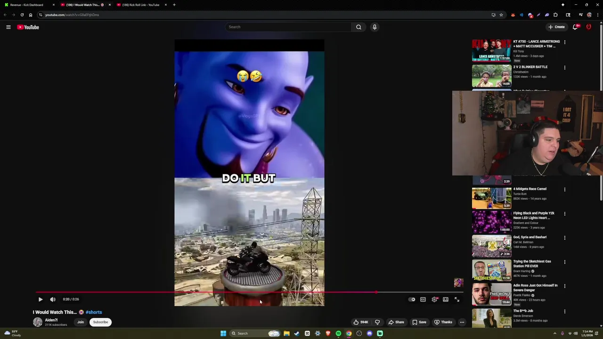Go to the YouTube home logo
Screen dimensions: 603x339
tap(28, 27)
